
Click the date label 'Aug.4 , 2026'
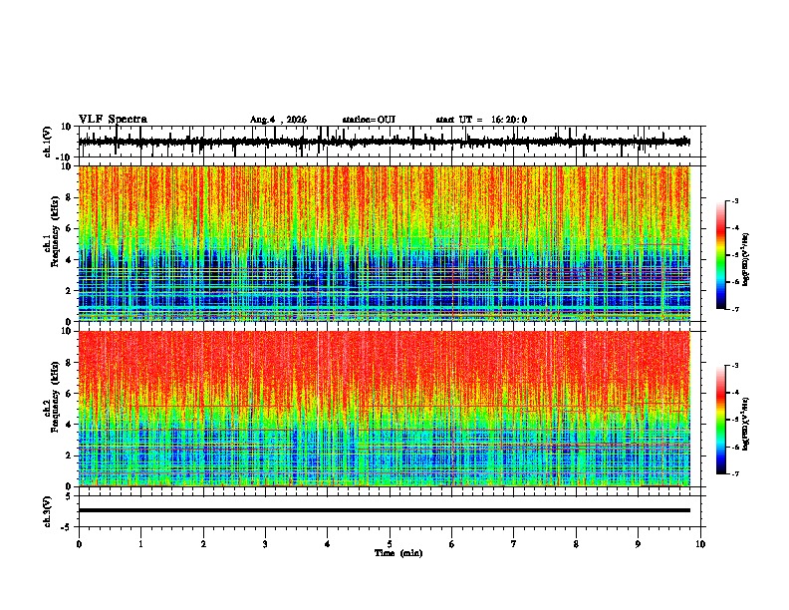point(278,120)
